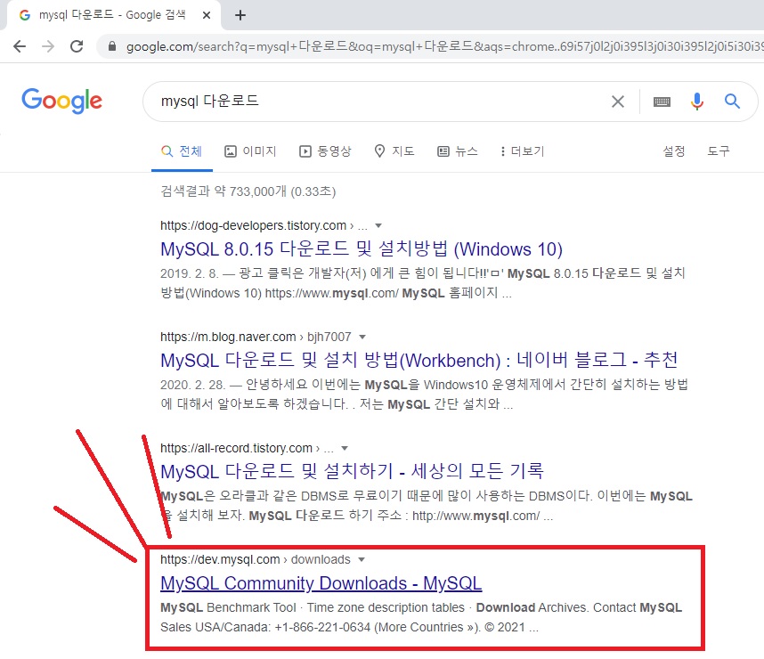
Task: Click the https://all-record.tistory.com URL text
Action: [x=236, y=448]
